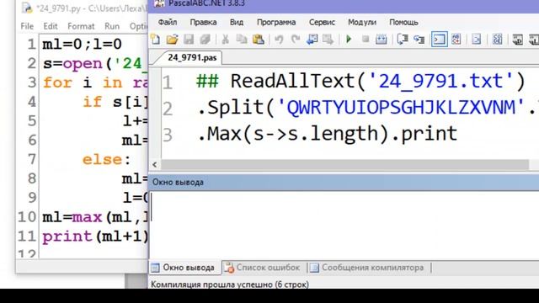Toggle the output window toolbar button

click(x=440, y=40)
